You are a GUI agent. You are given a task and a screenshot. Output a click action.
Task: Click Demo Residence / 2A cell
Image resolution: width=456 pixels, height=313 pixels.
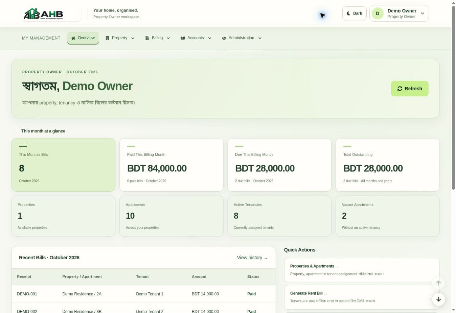(x=82, y=294)
